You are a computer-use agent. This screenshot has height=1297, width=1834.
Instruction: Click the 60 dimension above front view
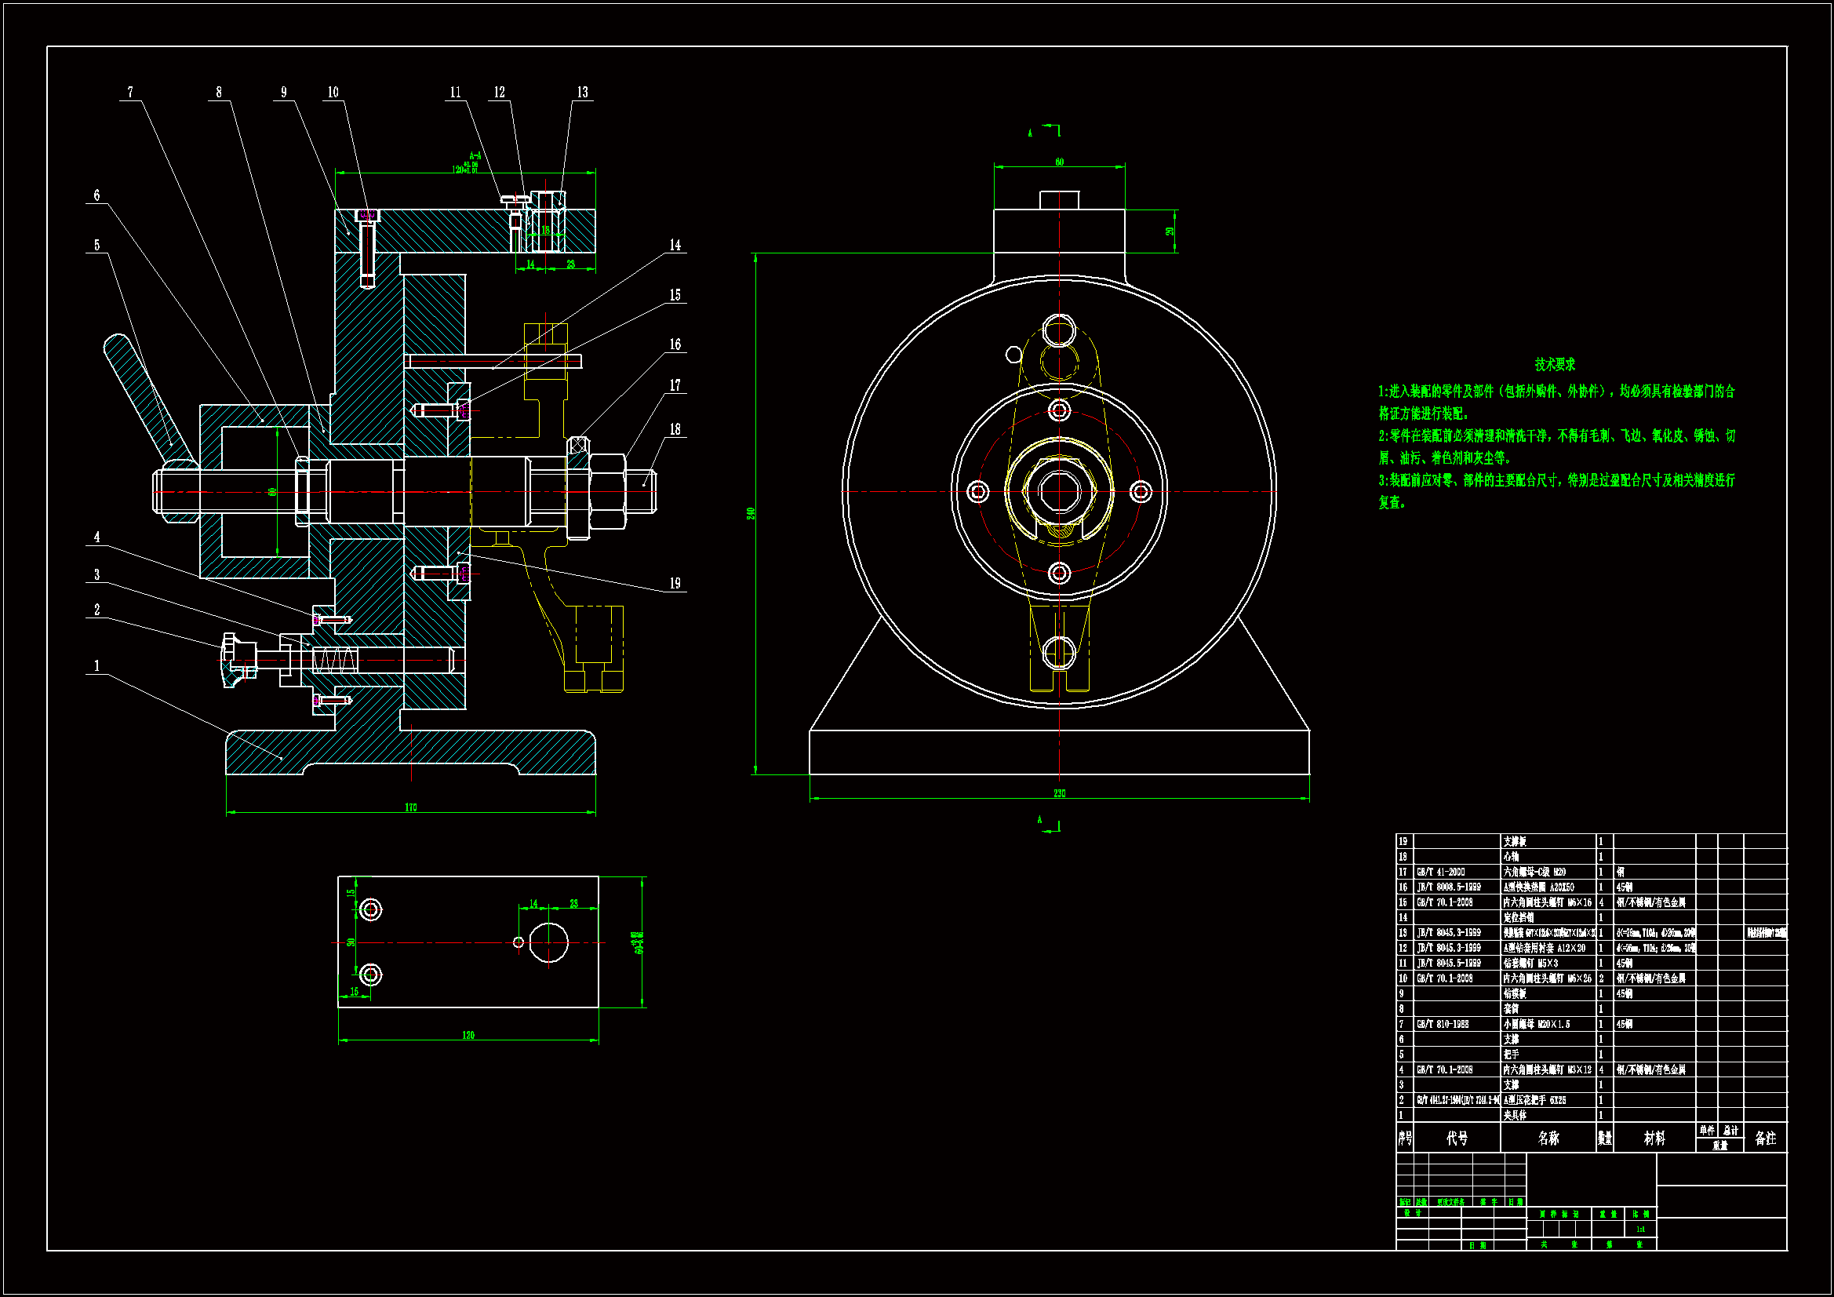coord(1059,162)
